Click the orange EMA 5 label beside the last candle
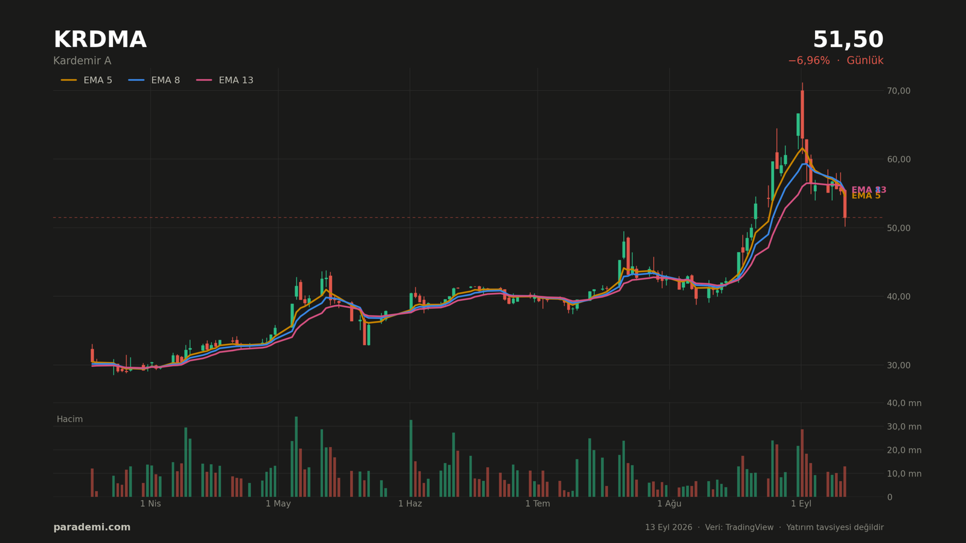Viewport: 966px width, 543px height. (x=866, y=196)
